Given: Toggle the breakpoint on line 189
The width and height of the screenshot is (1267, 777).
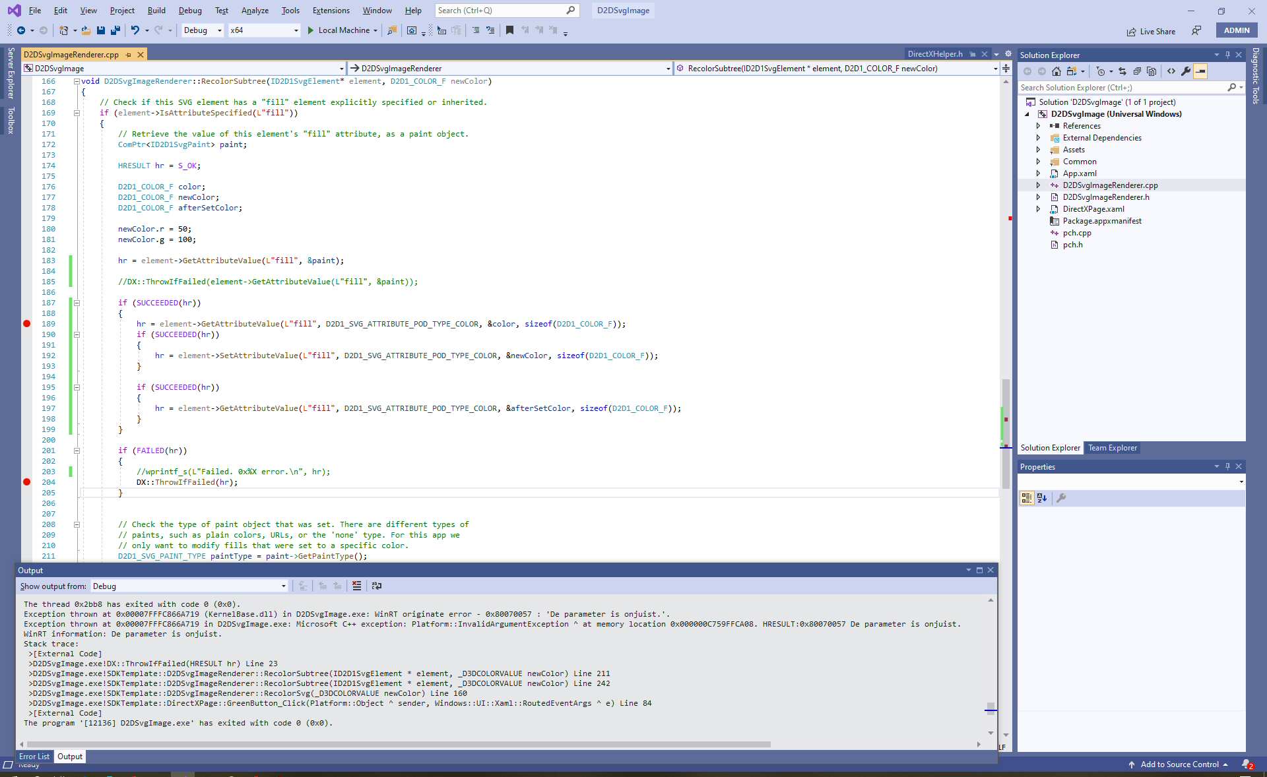Looking at the screenshot, I should tap(27, 324).
